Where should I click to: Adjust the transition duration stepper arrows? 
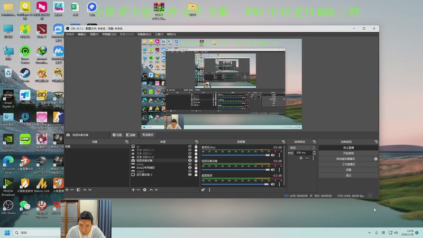(x=314, y=153)
